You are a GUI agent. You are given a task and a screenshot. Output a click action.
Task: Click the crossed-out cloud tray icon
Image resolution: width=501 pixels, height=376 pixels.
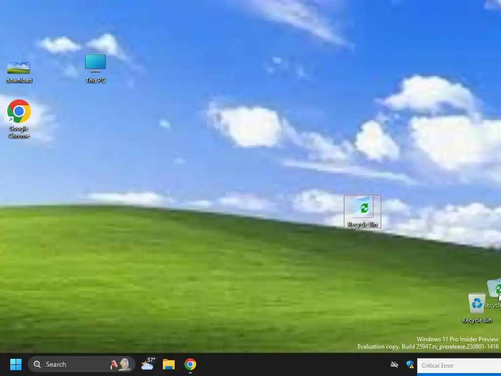(x=394, y=364)
